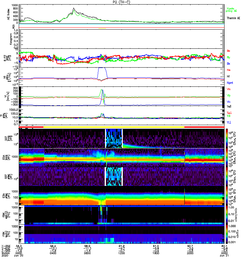The width and height of the screenshot is (243, 260).
Task: Select the B_FIT GSE [nT] axis label
Action: coord(7,58)
